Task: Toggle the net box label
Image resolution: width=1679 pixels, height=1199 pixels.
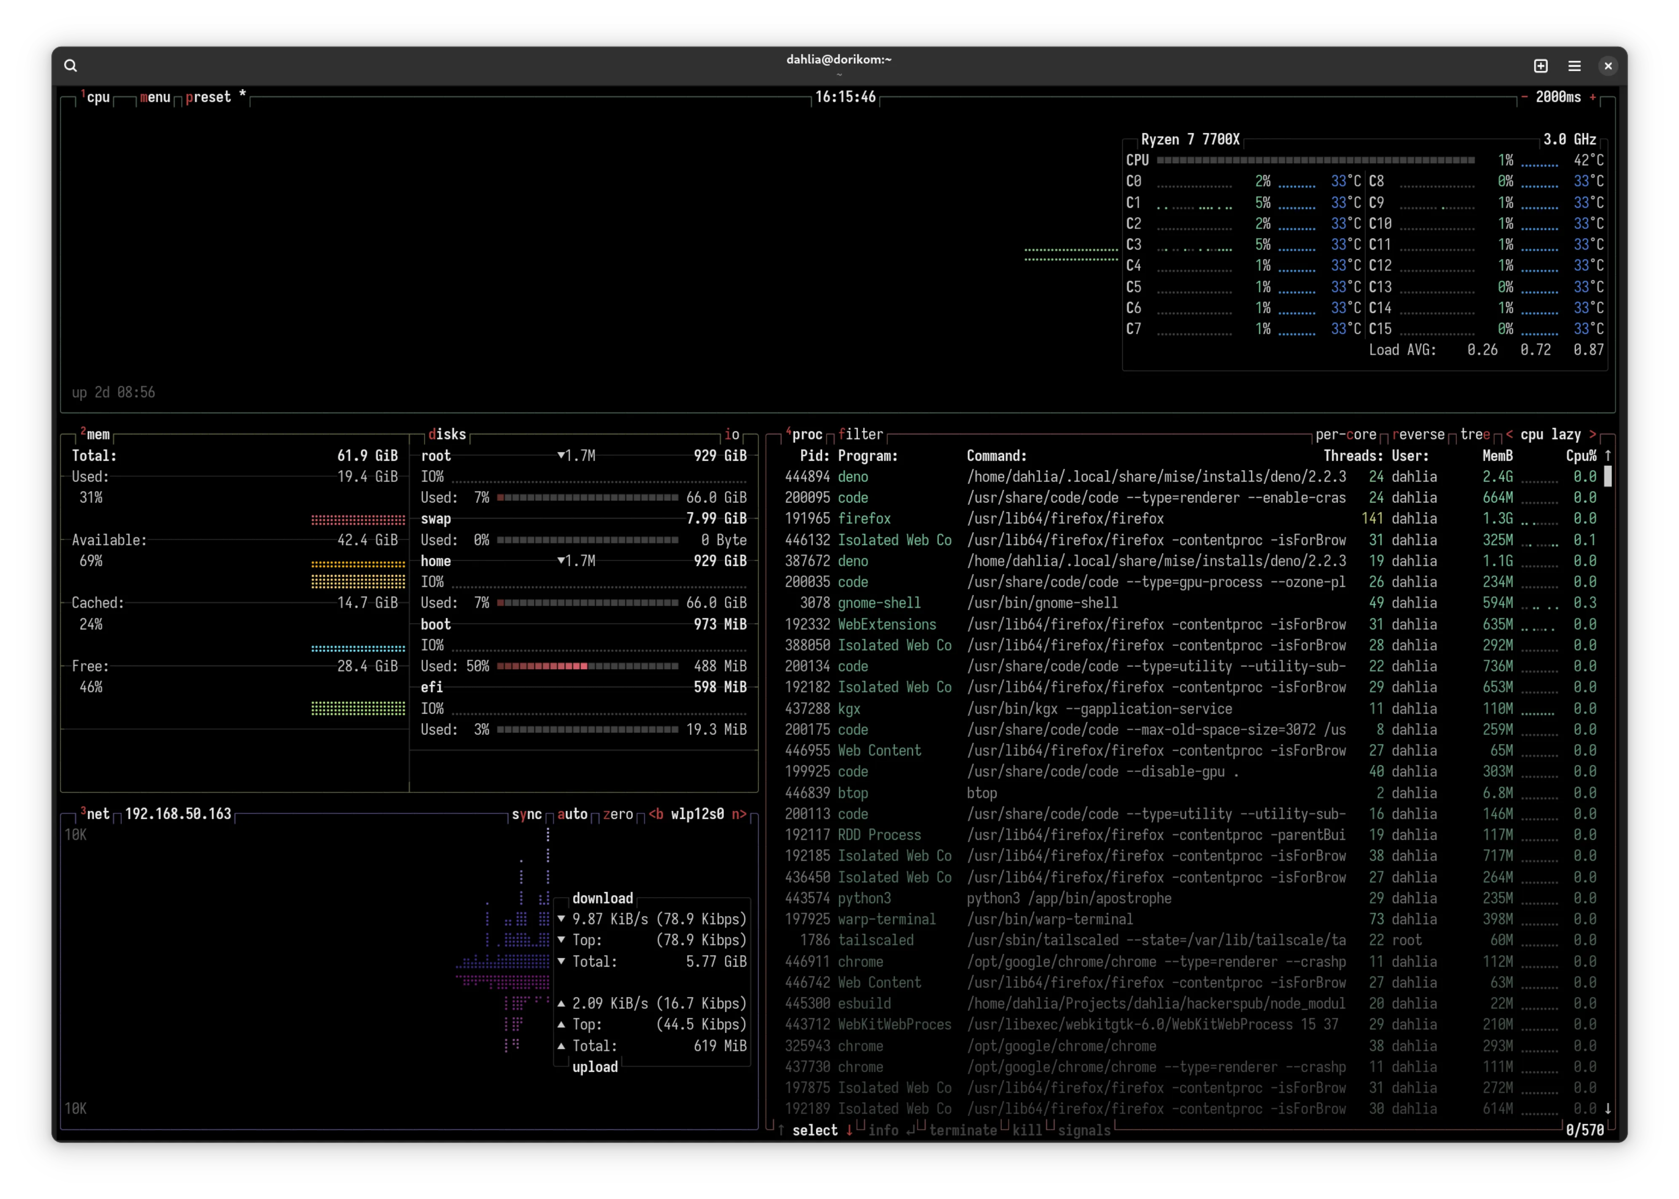Action: tap(96, 814)
